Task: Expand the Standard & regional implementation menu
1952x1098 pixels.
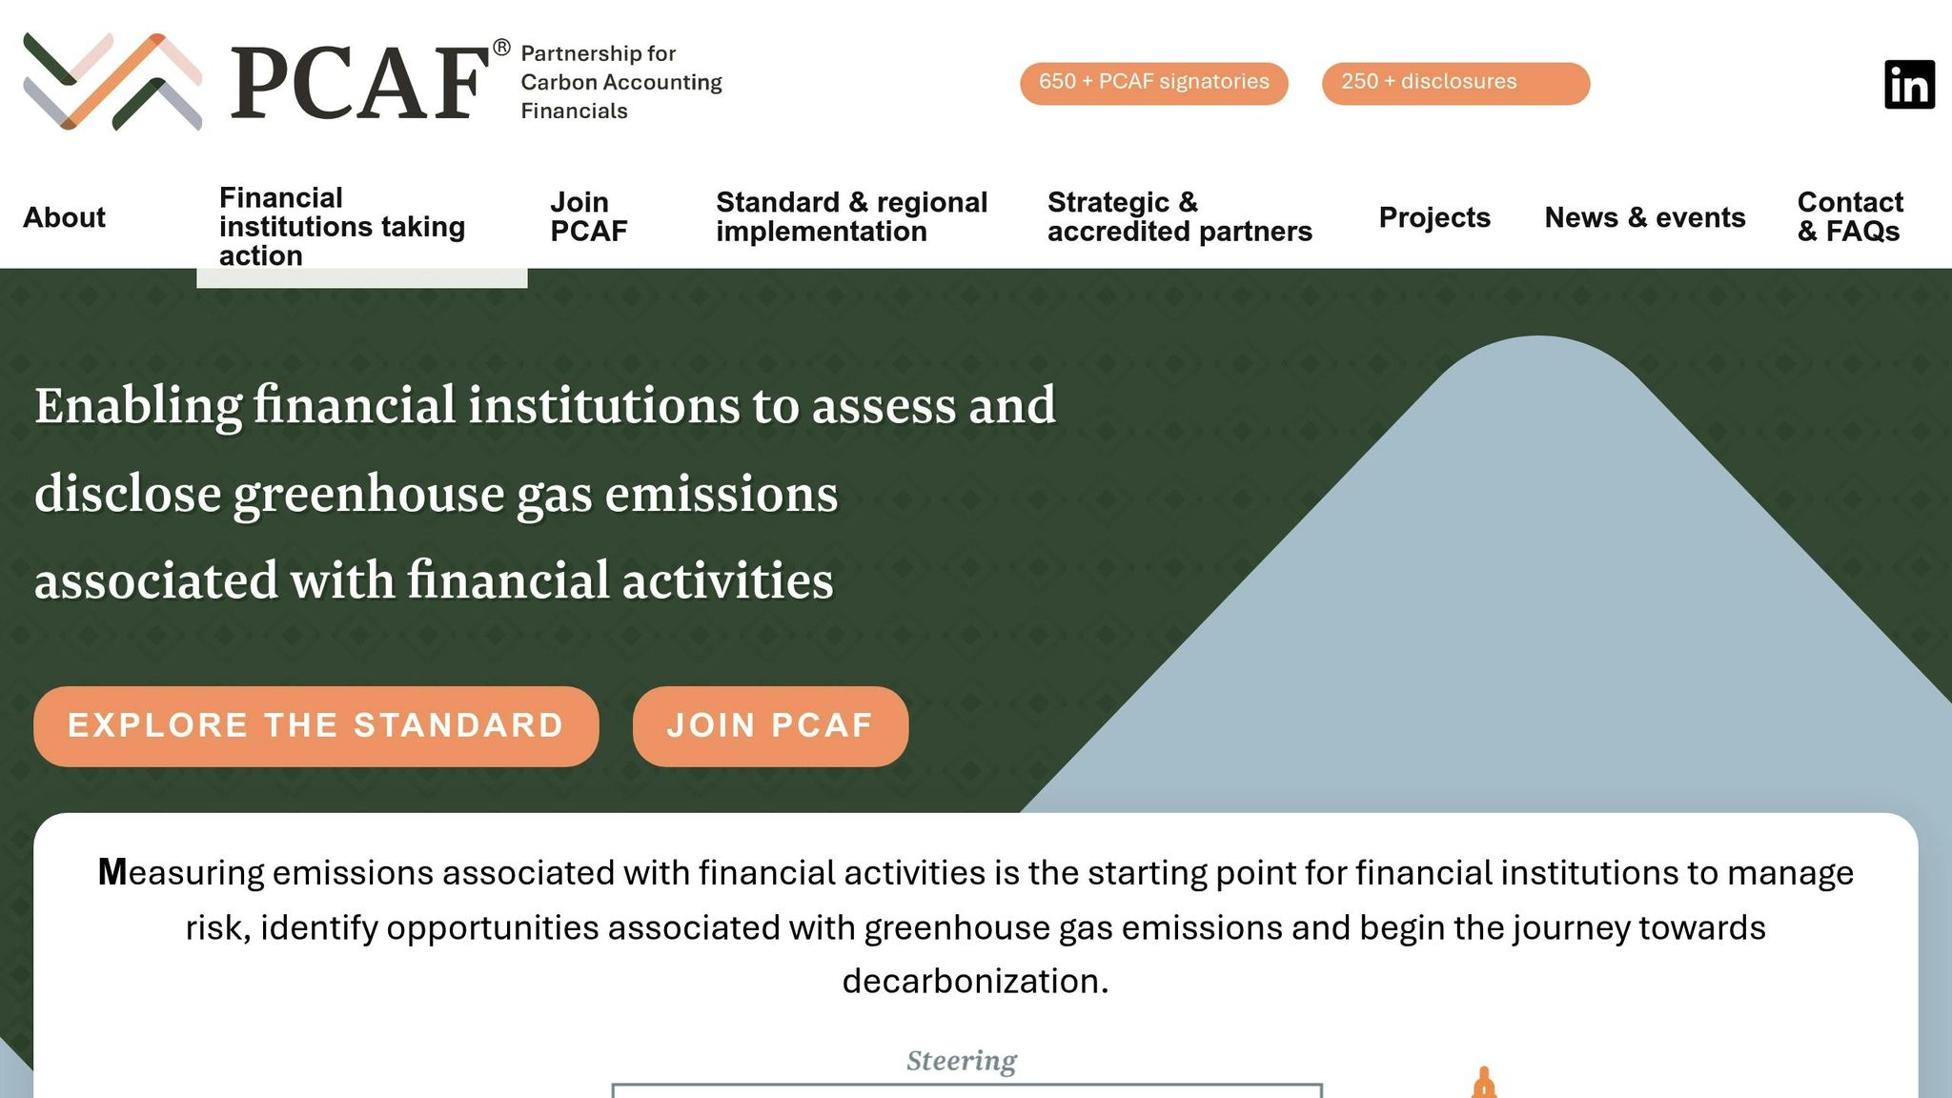Action: (x=851, y=215)
